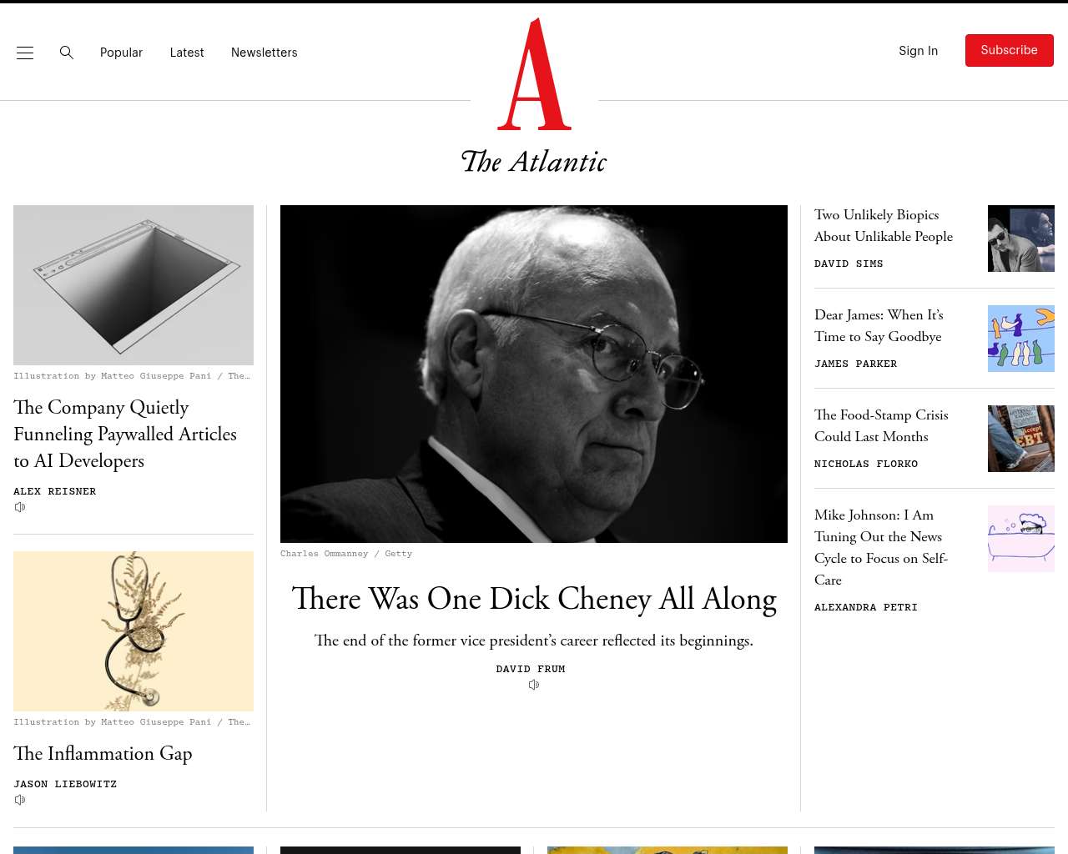The width and height of the screenshot is (1068, 854).
Task: Click the search magnifier icon
Action: tap(67, 53)
